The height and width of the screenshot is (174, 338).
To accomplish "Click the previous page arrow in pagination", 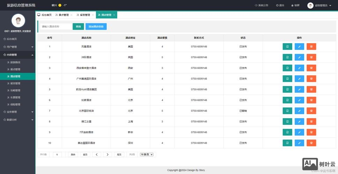I will [97, 155].
